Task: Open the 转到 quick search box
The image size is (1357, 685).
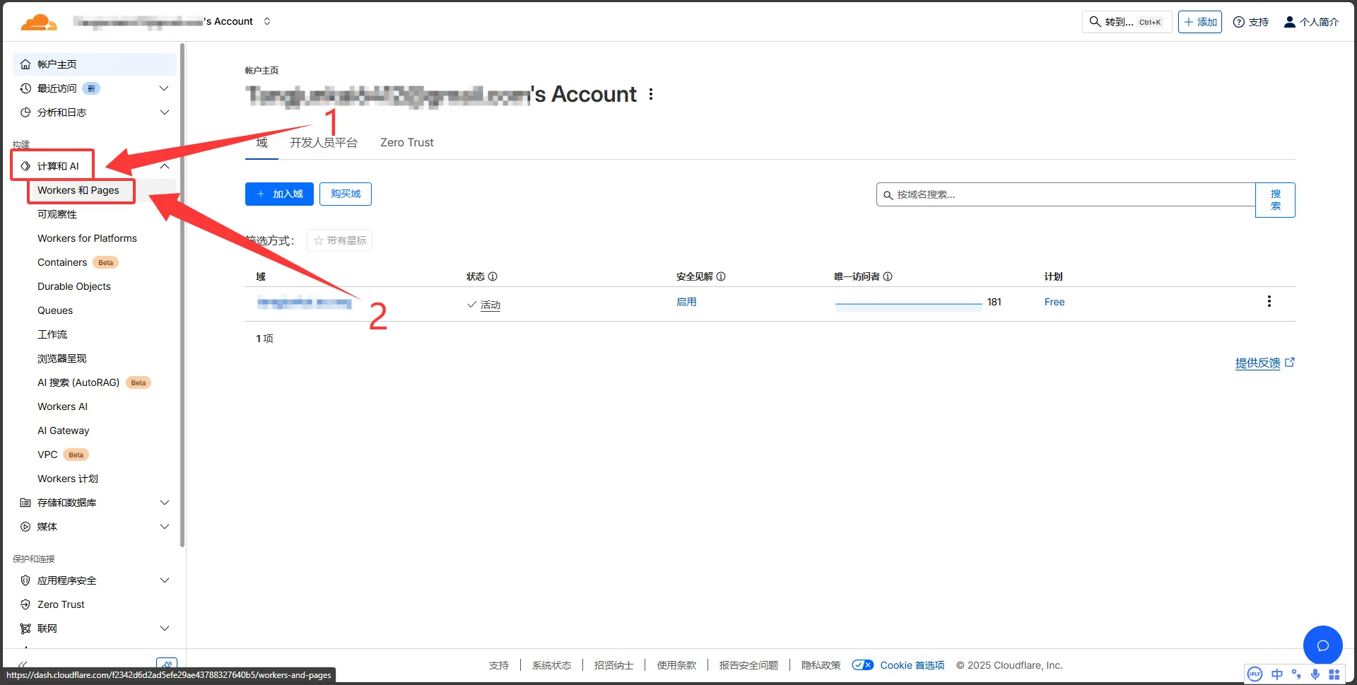Action: click(x=1127, y=22)
